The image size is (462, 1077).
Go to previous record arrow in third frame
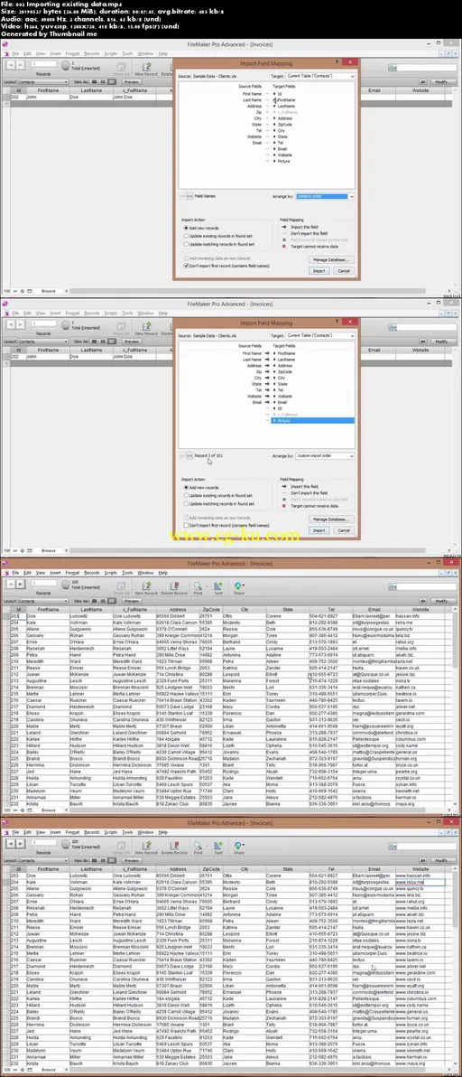[10, 584]
